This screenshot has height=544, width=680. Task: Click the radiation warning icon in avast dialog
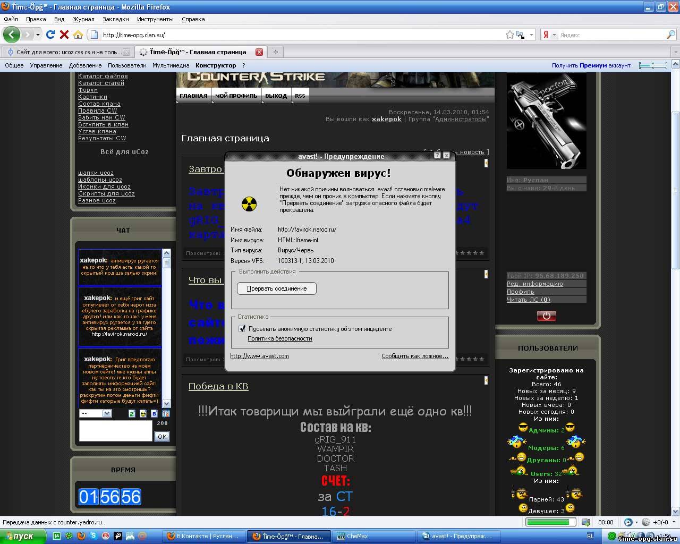(x=249, y=204)
